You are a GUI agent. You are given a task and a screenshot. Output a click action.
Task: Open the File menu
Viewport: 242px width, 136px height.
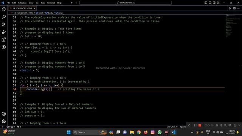click(8, 3)
